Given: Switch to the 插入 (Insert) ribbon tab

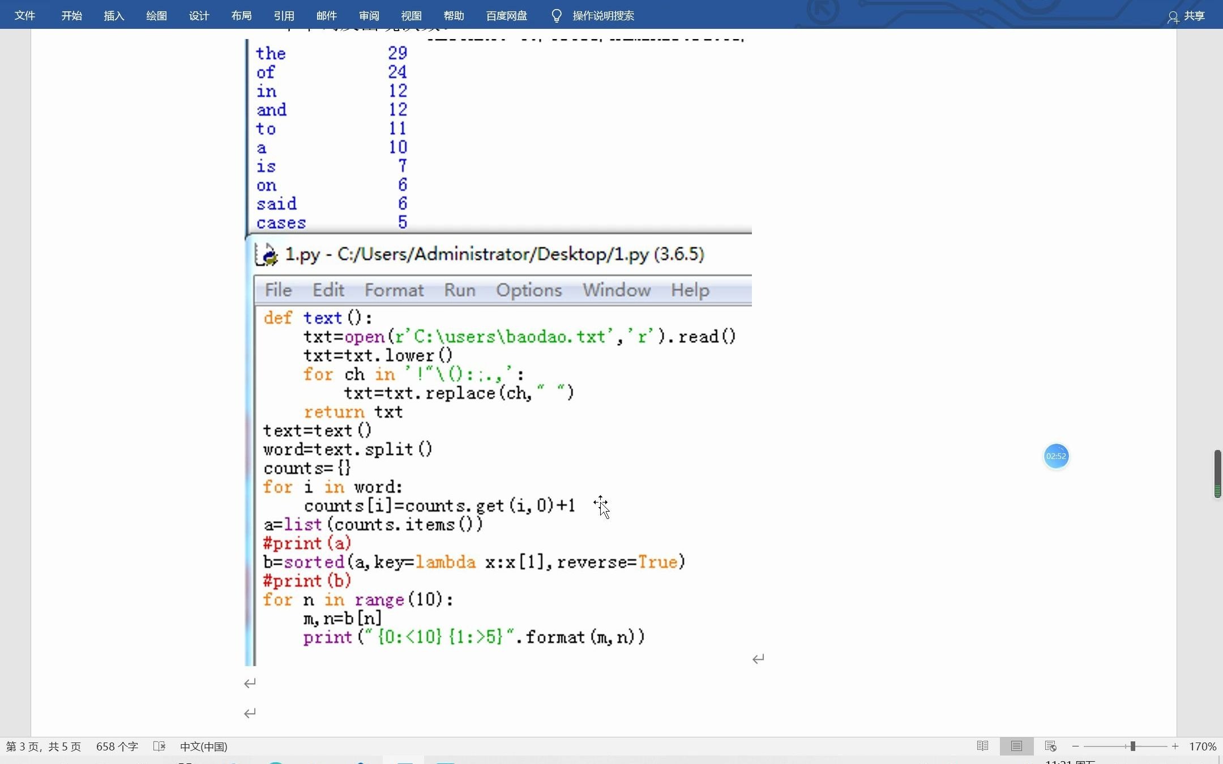Looking at the screenshot, I should coord(114,16).
